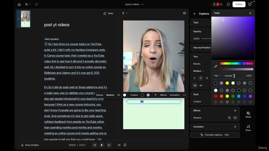Open the Medium font weight dropdown in panel
Screen dimensions: 269x151
(x=199, y=71)
